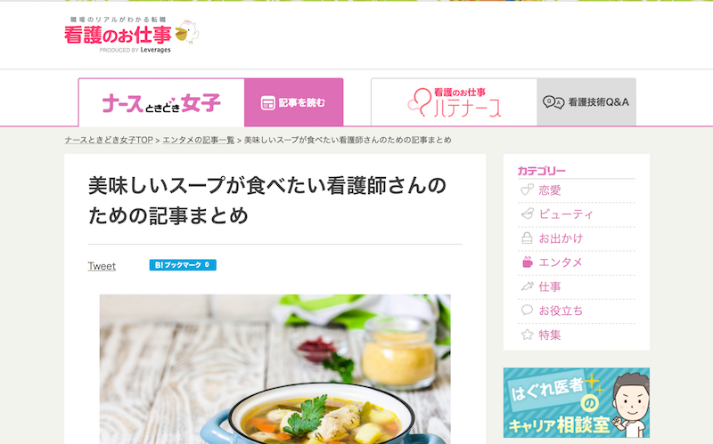Image resolution: width=713 pixels, height=444 pixels.
Task: Click the B!ブックマーク button
Action: click(x=183, y=264)
